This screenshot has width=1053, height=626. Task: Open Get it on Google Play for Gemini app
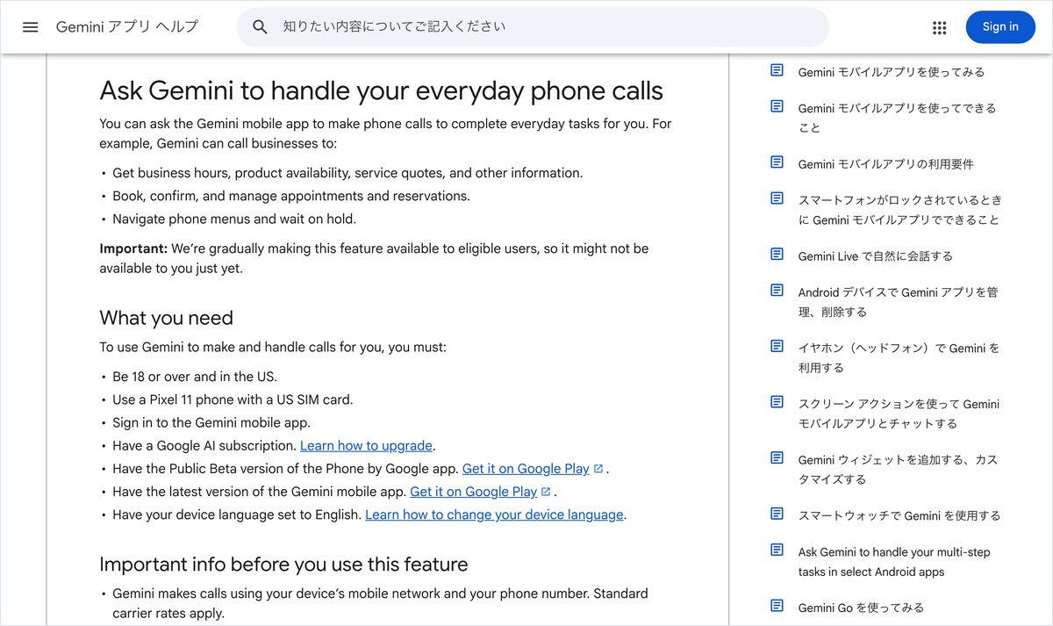[x=473, y=492]
